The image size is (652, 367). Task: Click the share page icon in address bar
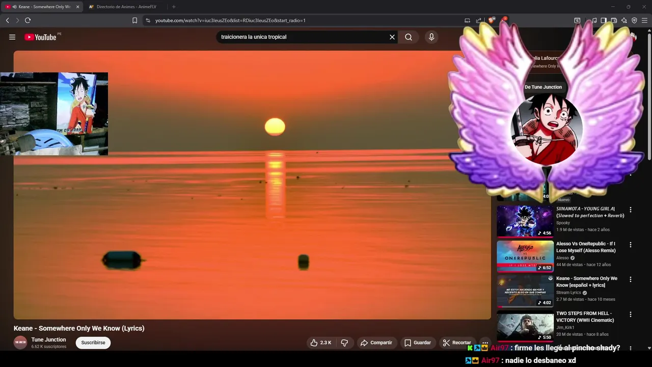click(x=479, y=20)
